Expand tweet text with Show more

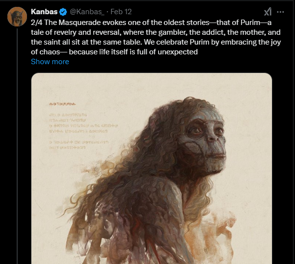[x=50, y=62]
